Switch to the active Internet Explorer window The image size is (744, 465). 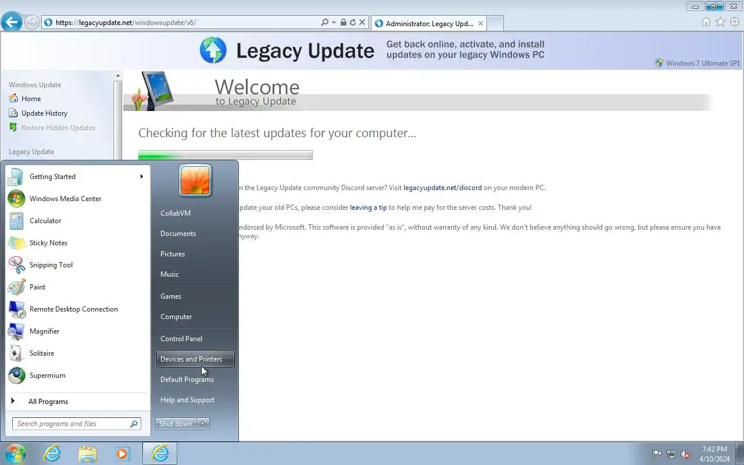[160, 453]
